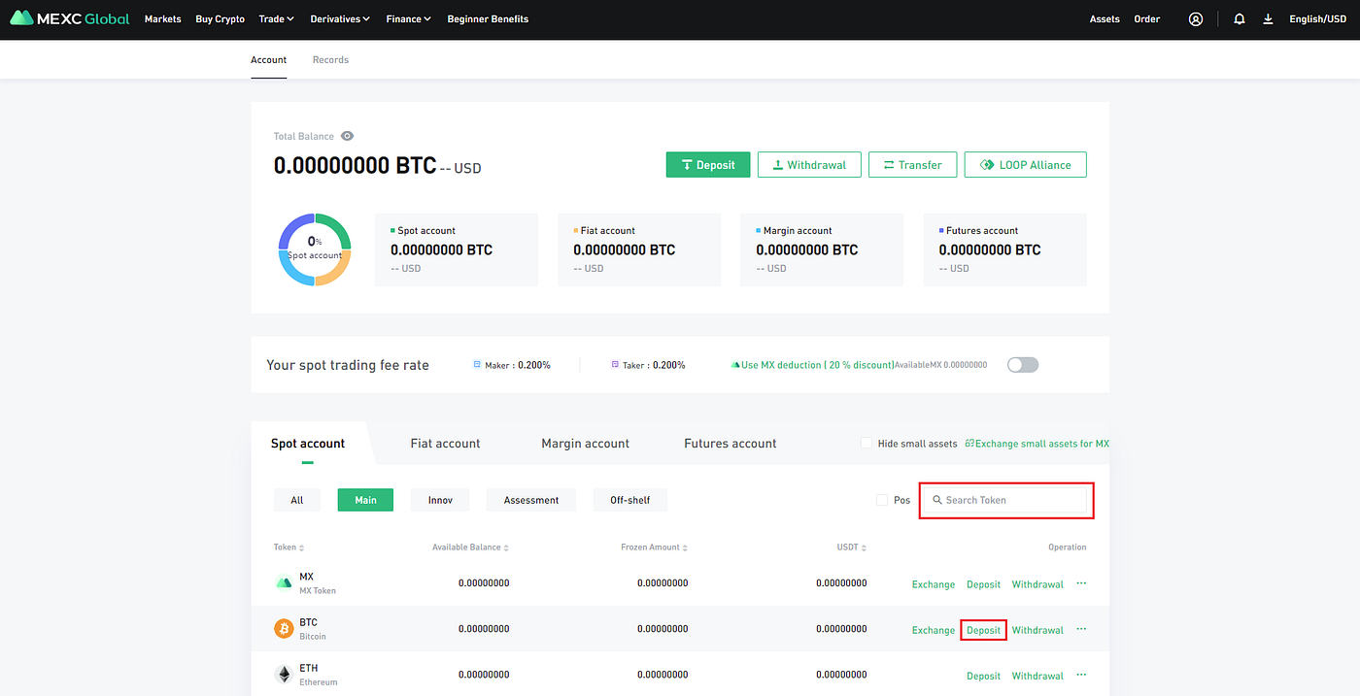This screenshot has height=696, width=1360.
Task: Filter tokens by All
Action: (x=297, y=500)
